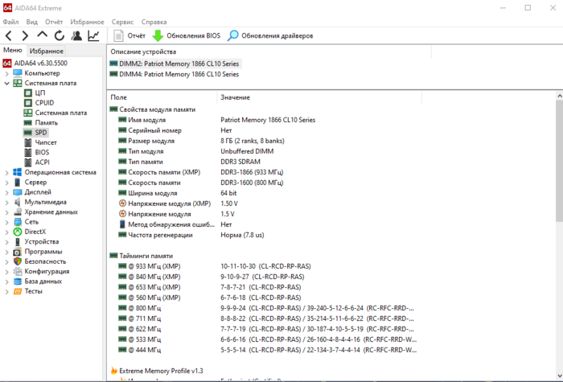Select the SPD tree item
Image resolution: width=563 pixels, height=382 pixels.
pyautogui.click(x=40, y=133)
